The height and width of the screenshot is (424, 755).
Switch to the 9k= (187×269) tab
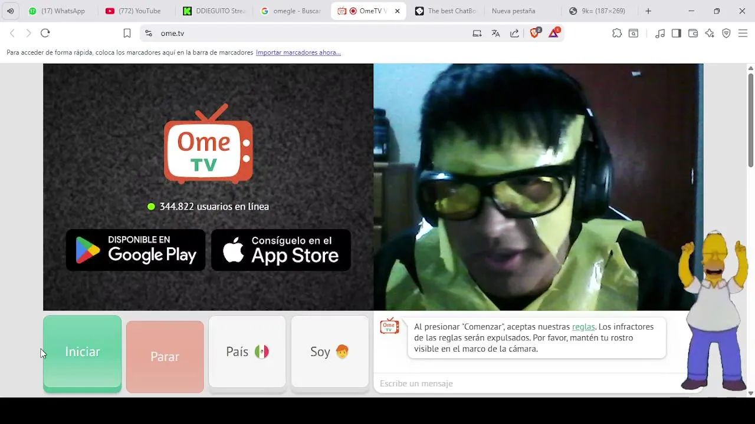pos(600,11)
